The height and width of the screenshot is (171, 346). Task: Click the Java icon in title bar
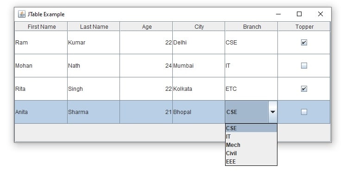click(x=22, y=14)
